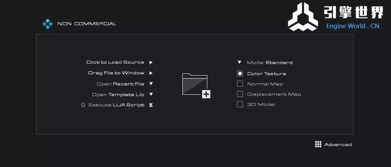Open the Mode: Standard dropdown triangle
Image resolution: width=391 pixels, height=167 pixels.
(239, 62)
